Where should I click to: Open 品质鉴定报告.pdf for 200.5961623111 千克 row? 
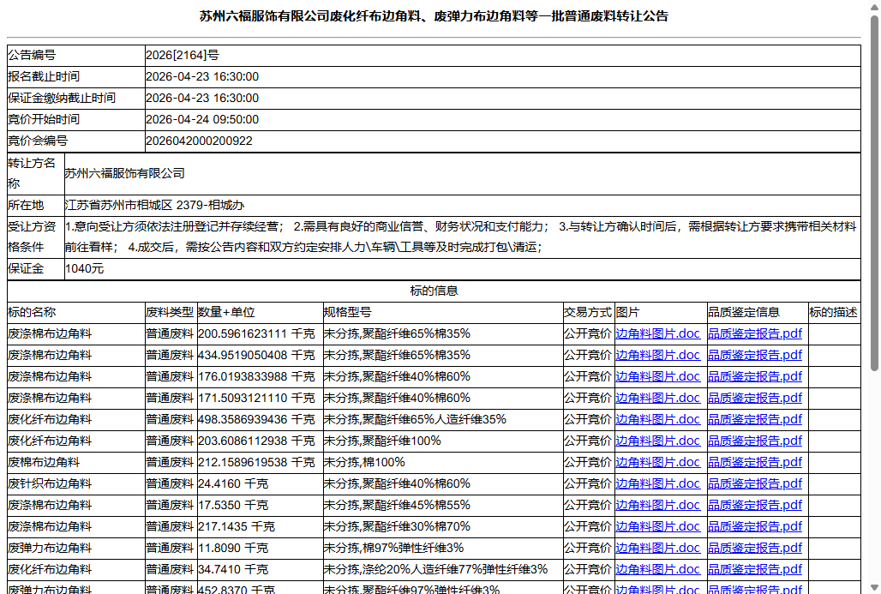[x=754, y=333]
